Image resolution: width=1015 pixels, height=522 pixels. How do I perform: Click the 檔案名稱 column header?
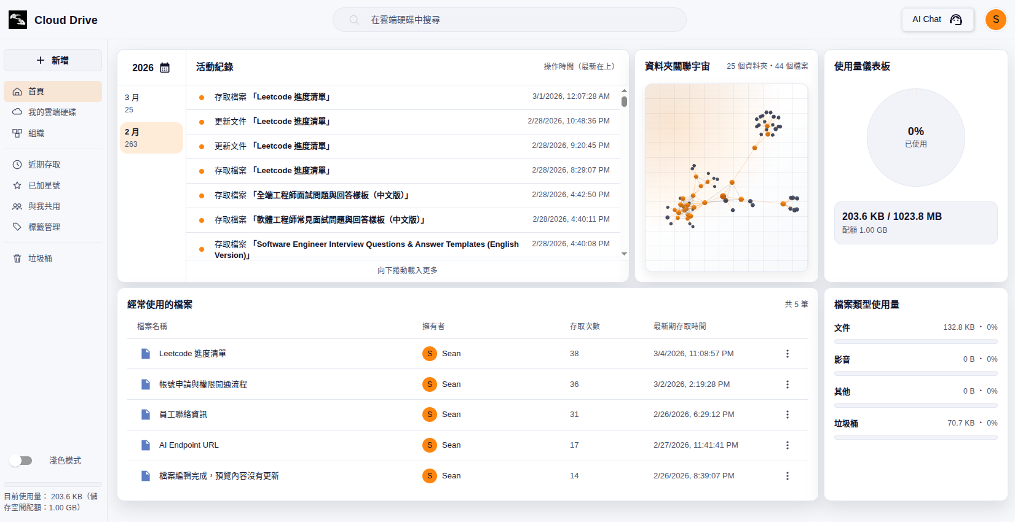[x=152, y=327]
